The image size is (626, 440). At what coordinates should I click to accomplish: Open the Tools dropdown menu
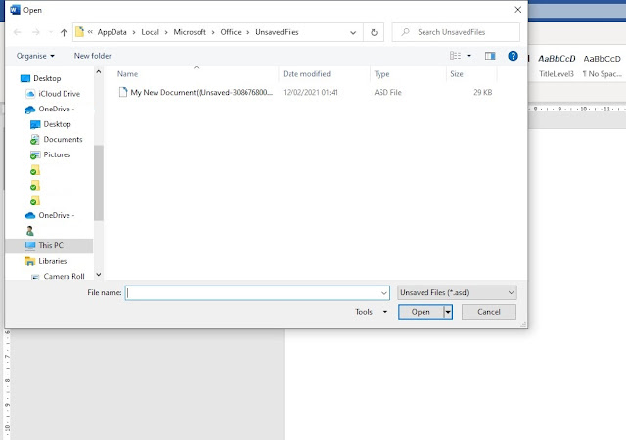click(x=372, y=312)
